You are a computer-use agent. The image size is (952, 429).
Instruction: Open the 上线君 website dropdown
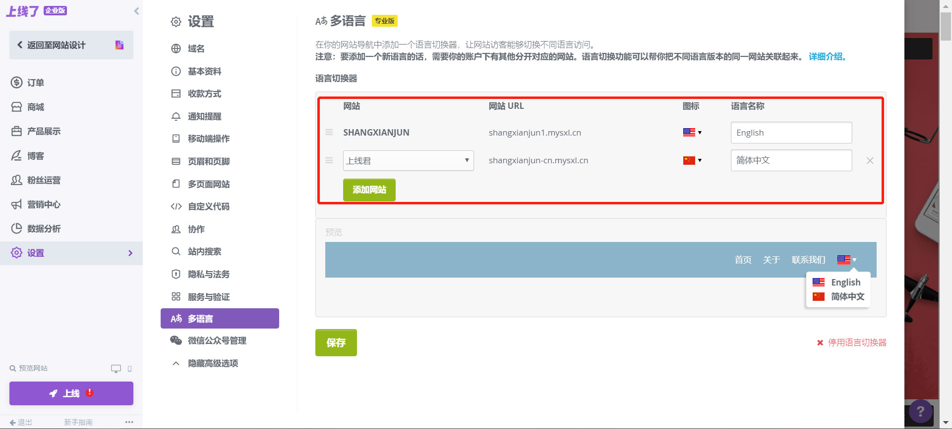409,160
